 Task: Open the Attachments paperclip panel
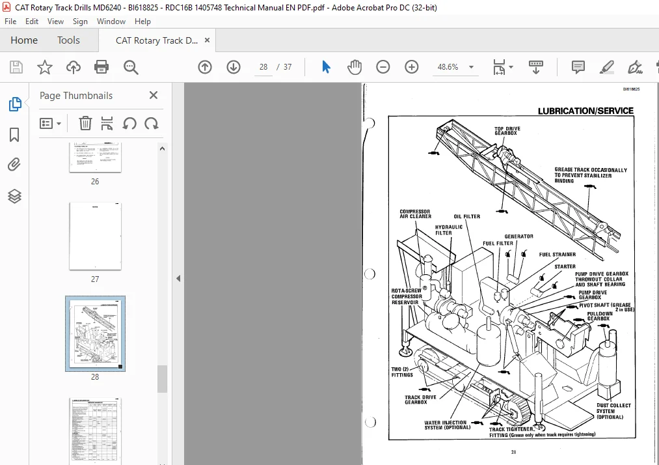[x=14, y=165]
